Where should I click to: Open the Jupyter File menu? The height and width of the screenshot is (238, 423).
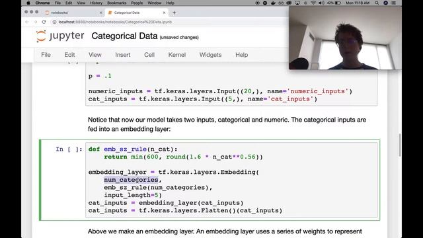pos(46,55)
